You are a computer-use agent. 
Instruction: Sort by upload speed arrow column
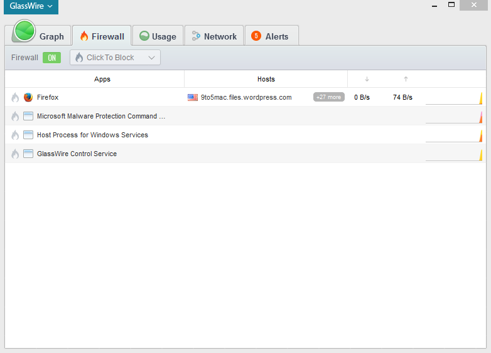click(x=406, y=79)
